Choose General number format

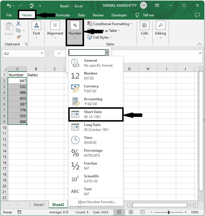(x=96, y=63)
